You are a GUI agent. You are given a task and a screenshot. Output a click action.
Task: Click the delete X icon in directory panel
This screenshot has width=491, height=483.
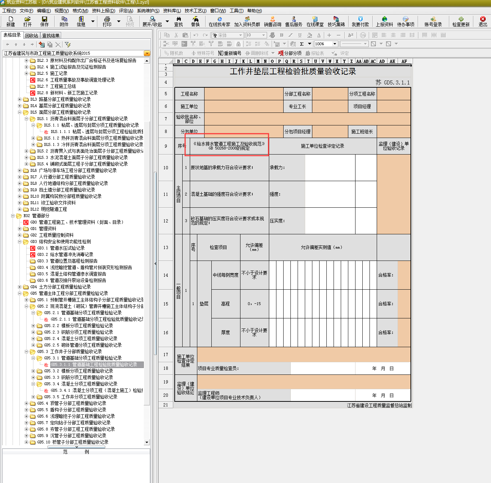(58, 45)
